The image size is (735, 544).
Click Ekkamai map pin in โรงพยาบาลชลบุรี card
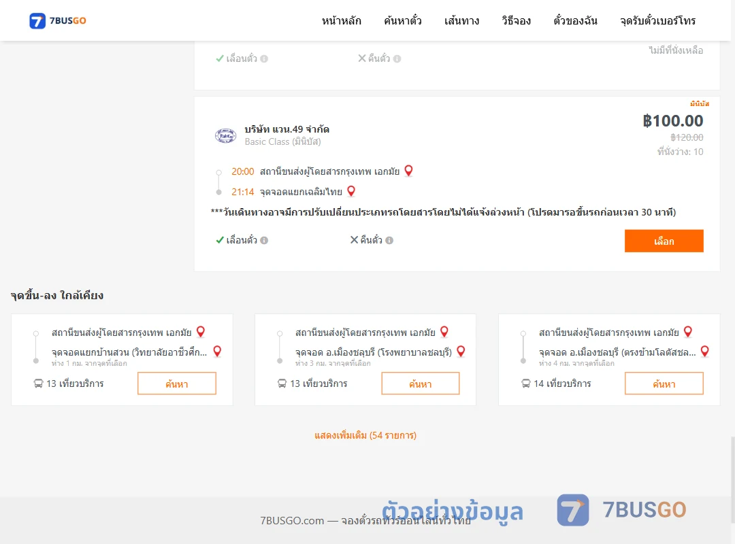(444, 331)
